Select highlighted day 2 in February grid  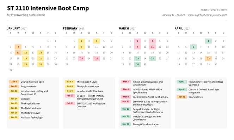click(x=81, y=41)
